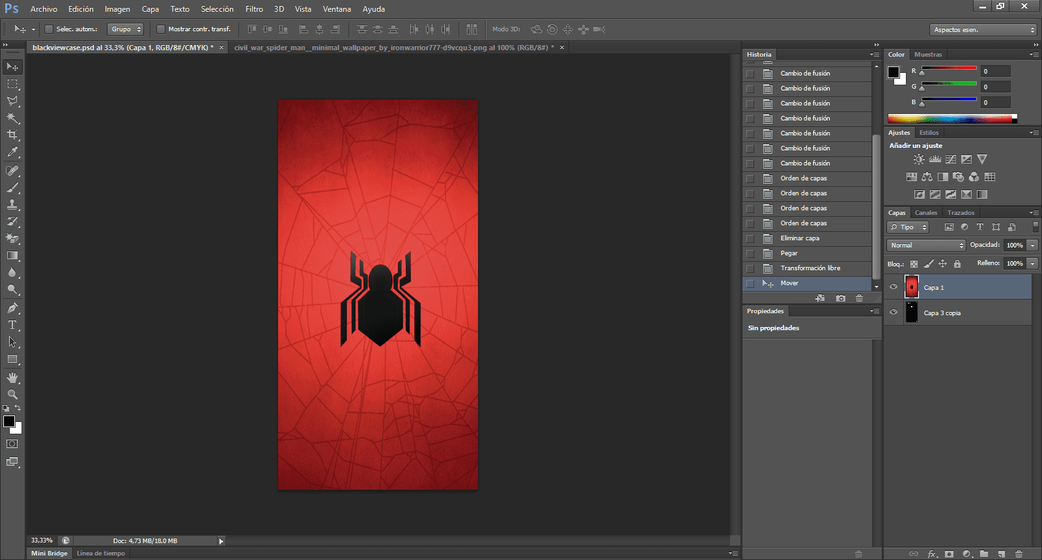The width and height of the screenshot is (1042, 560).
Task: Select the Blur tool
Action: coord(12,273)
